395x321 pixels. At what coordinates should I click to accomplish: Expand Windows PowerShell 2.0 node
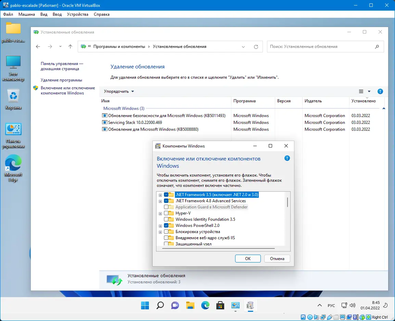click(x=160, y=226)
